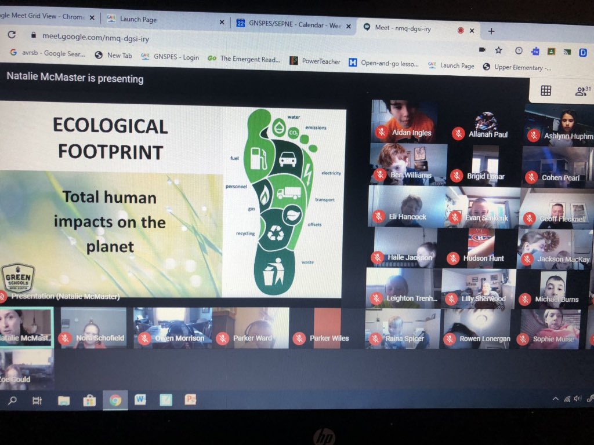Image resolution: width=594 pixels, height=445 pixels.
Task: Select Sophie Muise's video tile
Action: [551, 329]
